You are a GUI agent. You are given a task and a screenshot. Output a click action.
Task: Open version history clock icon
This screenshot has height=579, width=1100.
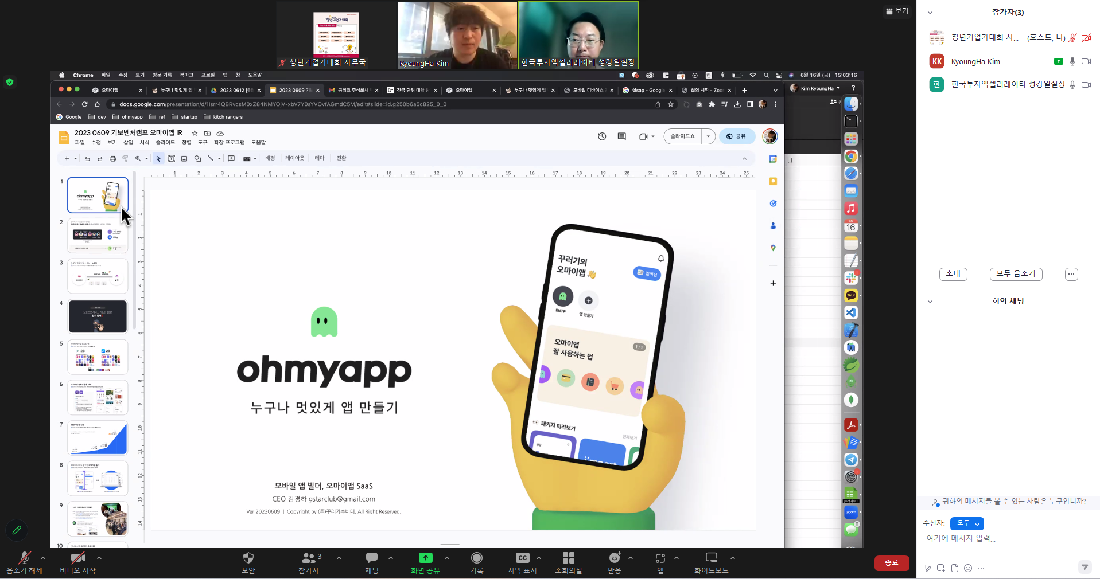click(x=602, y=136)
